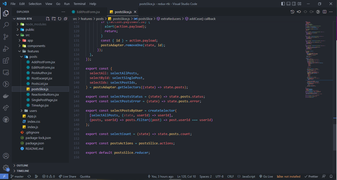Click the New Folder icon in Explorer
Viewport: 337px width, 180px height.
54,19
